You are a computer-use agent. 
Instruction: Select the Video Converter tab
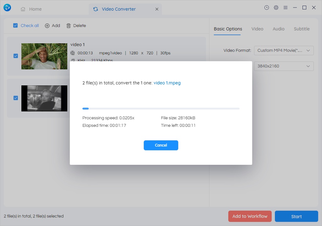tap(125, 9)
